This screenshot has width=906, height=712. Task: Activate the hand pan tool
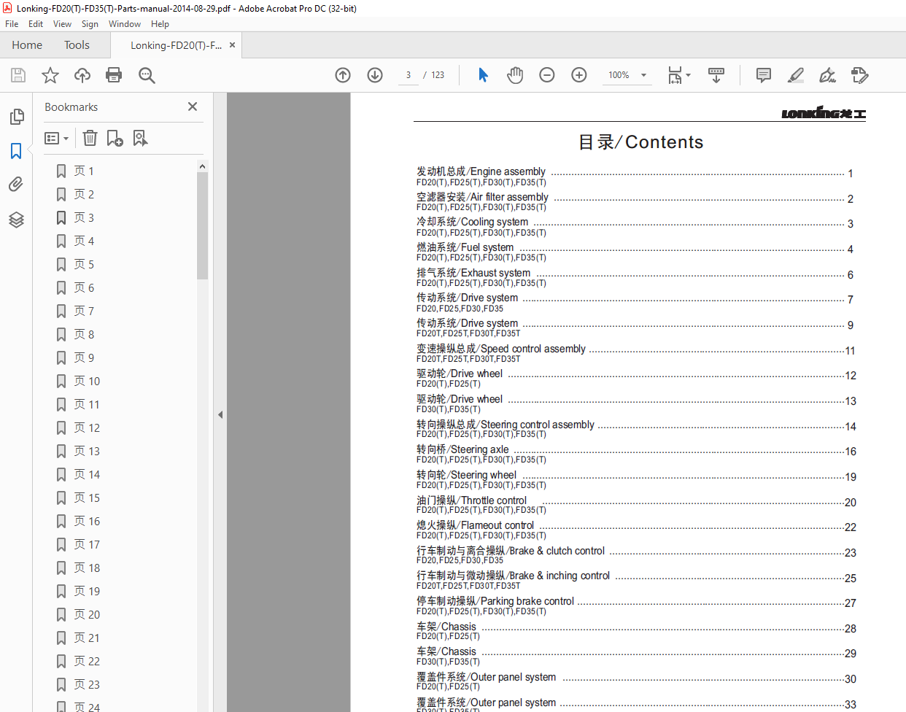coord(515,75)
